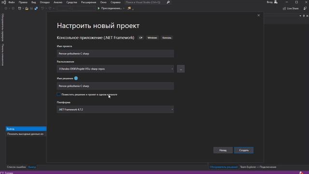Open Обозреватель серверов side tab
This screenshot has height=174, width=309.
pyautogui.click(x=2, y=28)
